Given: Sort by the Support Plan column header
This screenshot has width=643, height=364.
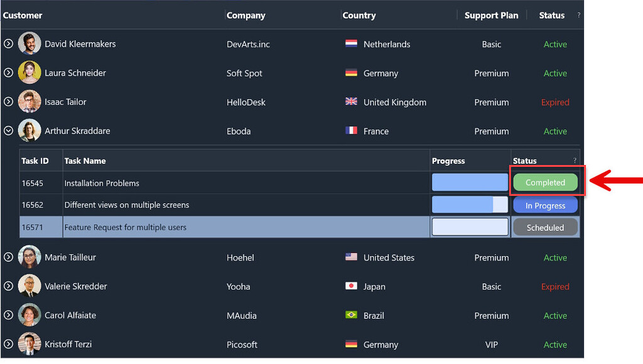Looking at the screenshot, I should pyautogui.click(x=491, y=15).
